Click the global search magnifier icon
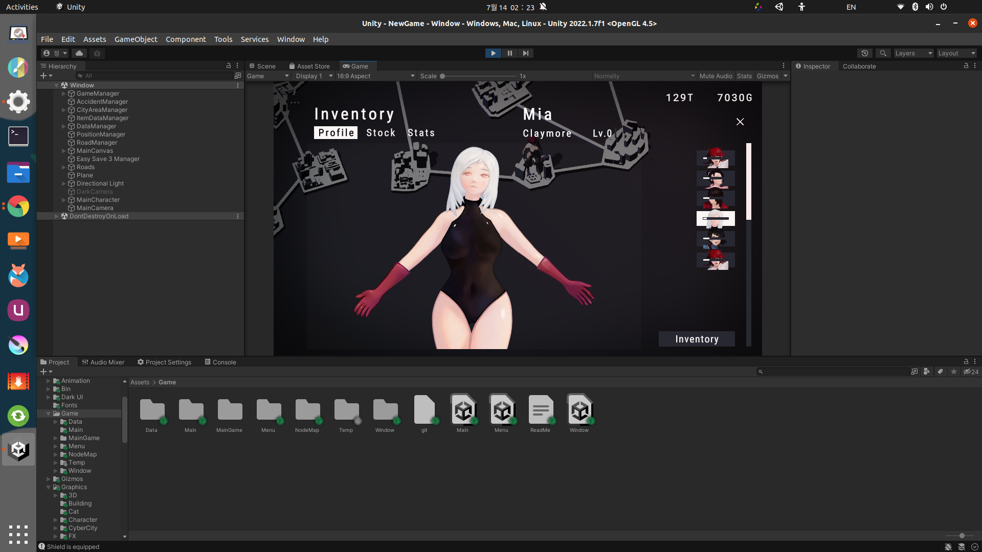982x552 pixels. (x=883, y=53)
